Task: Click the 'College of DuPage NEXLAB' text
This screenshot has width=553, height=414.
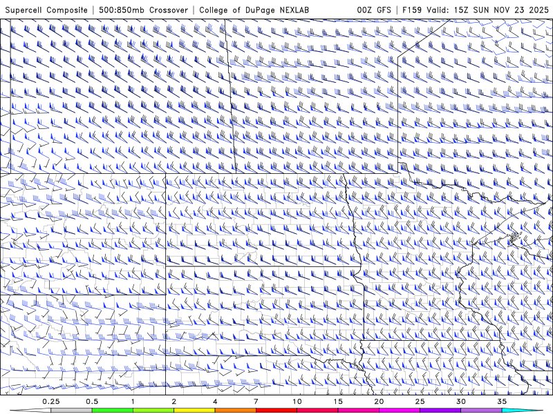Action: pos(254,10)
